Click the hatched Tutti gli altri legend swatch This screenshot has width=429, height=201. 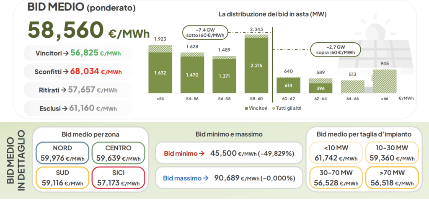274,108
